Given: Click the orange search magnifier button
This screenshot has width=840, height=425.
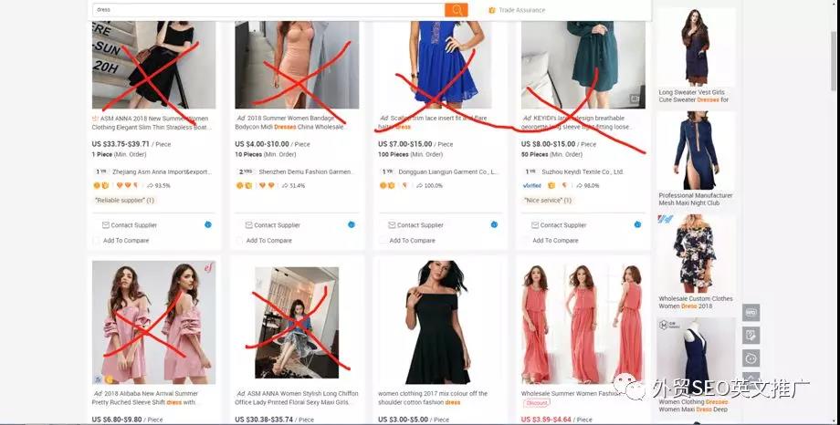Looking at the screenshot, I should [x=456, y=10].
